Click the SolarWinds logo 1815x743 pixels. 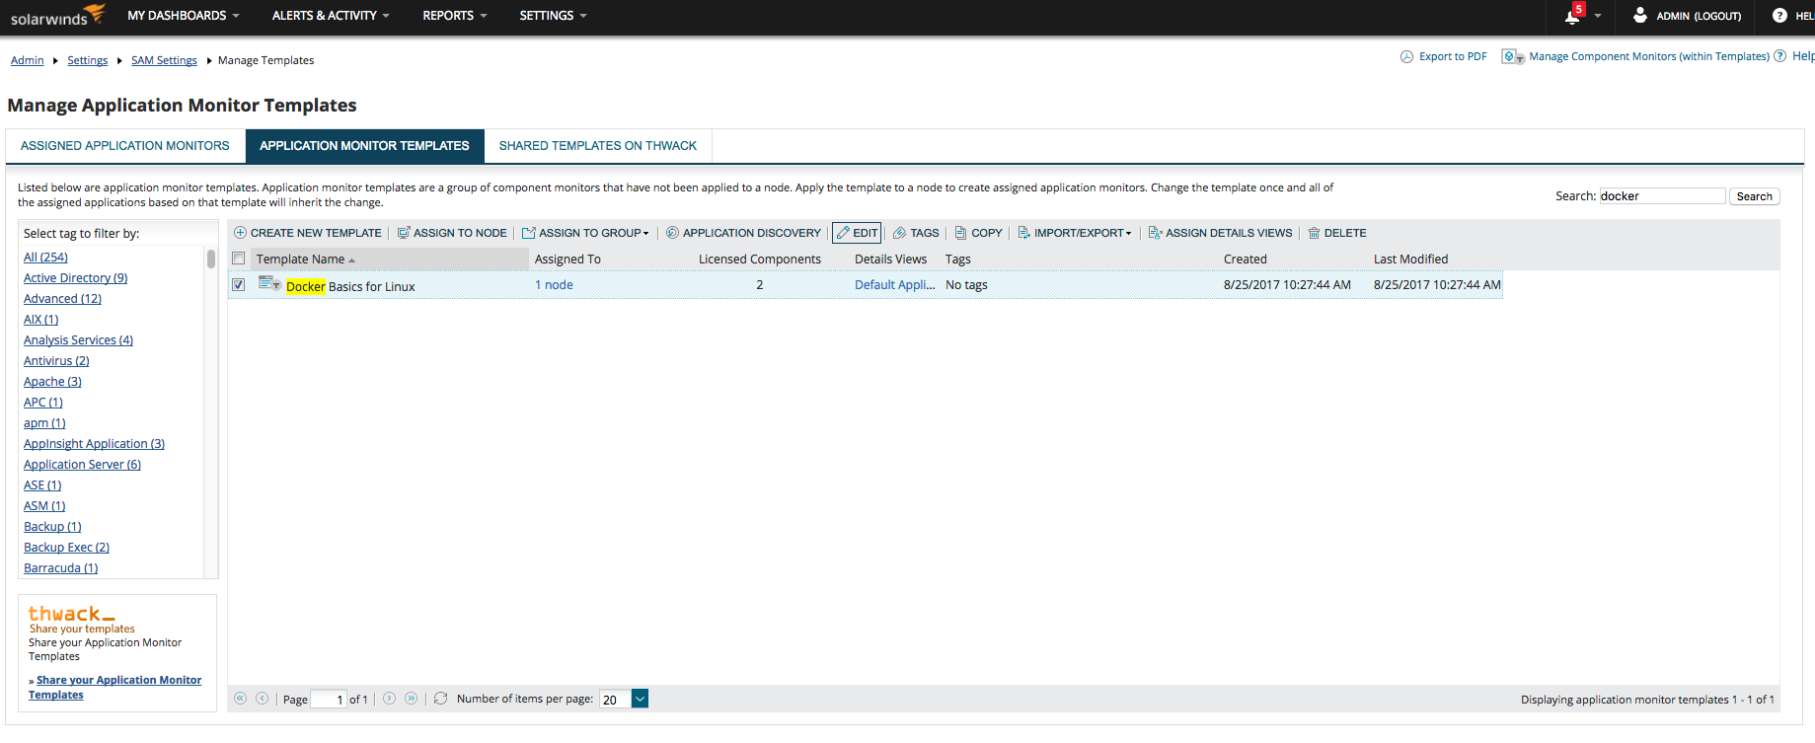tap(57, 16)
